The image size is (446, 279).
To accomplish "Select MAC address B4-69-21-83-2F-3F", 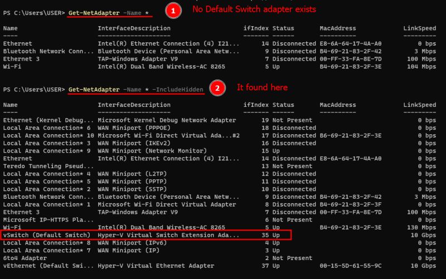I will (x=351, y=204).
